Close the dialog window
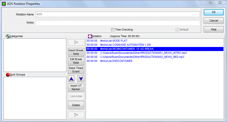 [220, 3]
